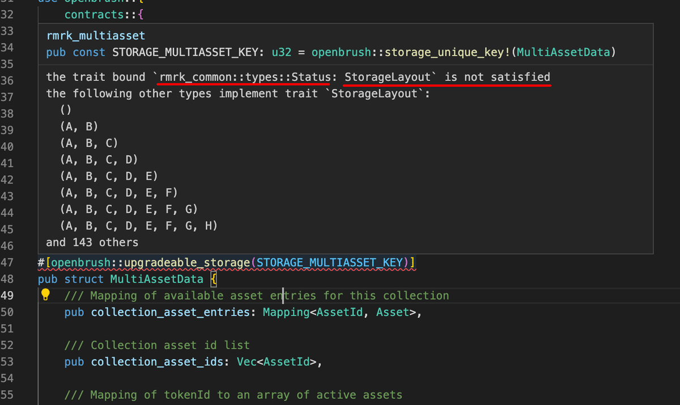Click 'is not satisfied' text in tooltip
Viewport: 680px width, 405px height.
pyautogui.click(x=497, y=76)
